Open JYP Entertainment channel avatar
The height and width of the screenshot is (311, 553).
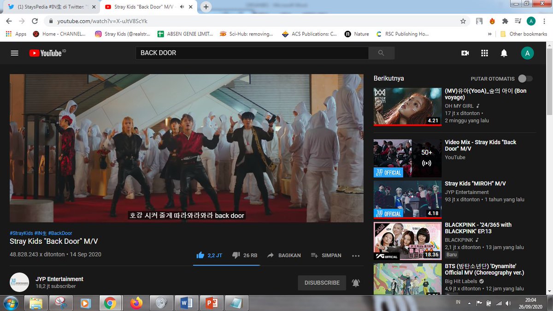[19, 282]
